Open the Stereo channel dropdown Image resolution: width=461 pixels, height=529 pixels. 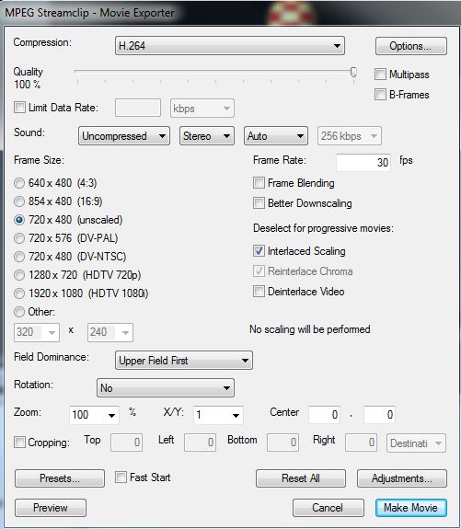coord(207,136)
